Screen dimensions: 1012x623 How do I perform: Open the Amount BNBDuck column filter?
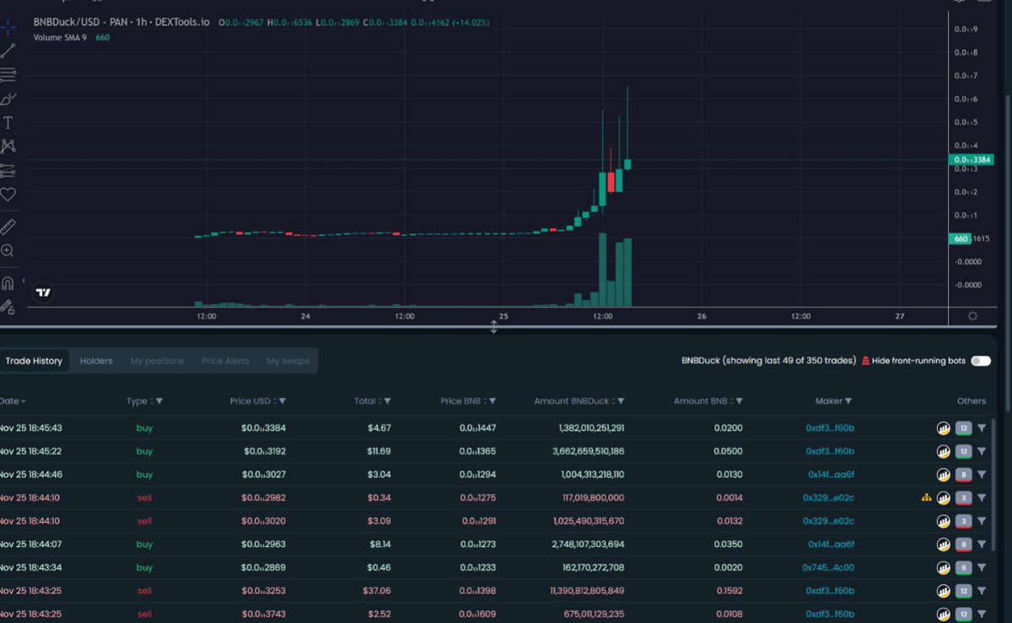[x=621, y=401]
